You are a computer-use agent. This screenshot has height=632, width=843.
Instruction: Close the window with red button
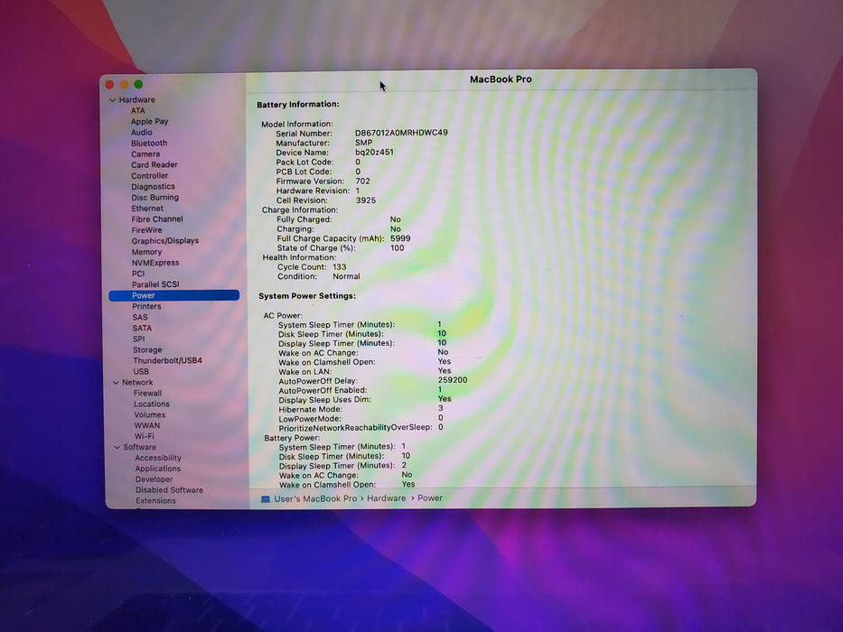pyautogui.click(x=109, y=84)
